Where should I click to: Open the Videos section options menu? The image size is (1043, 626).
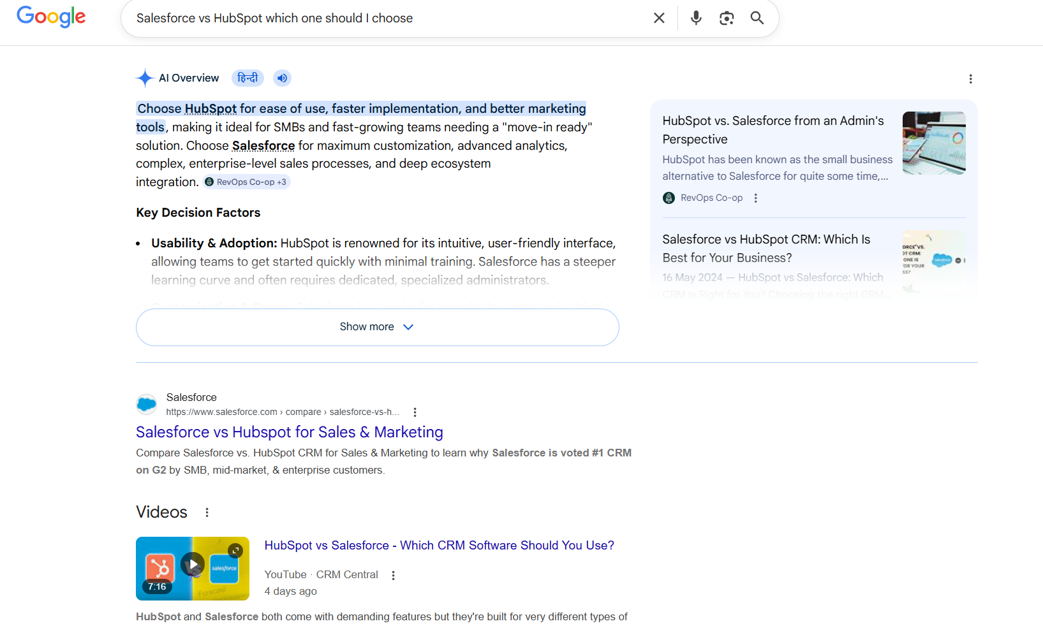click(207, 513)
